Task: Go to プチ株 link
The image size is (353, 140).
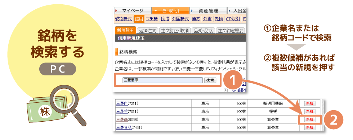Action: coord(152,19)
